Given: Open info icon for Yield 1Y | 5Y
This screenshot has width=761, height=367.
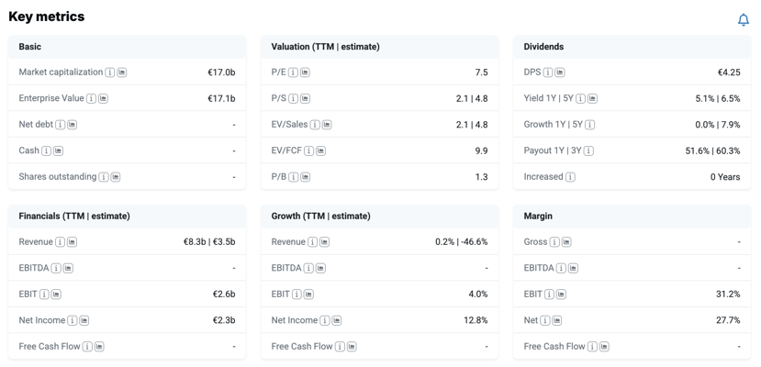Looking at the screenshot, I should tap(580, 98).
